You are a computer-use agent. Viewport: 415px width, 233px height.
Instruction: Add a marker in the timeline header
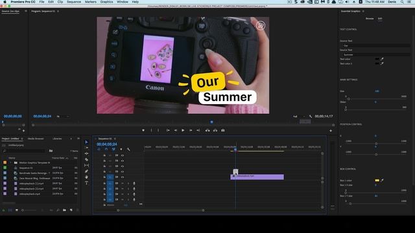click(x=121, y=150)
